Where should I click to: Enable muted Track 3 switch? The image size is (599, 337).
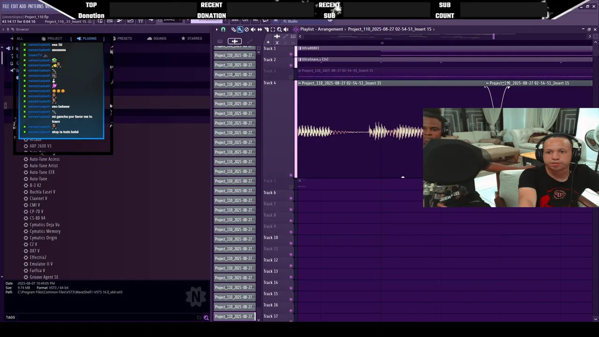tap(291, 77)
